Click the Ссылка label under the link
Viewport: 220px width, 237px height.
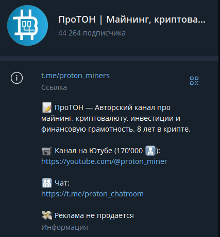(x=54, y=87)
